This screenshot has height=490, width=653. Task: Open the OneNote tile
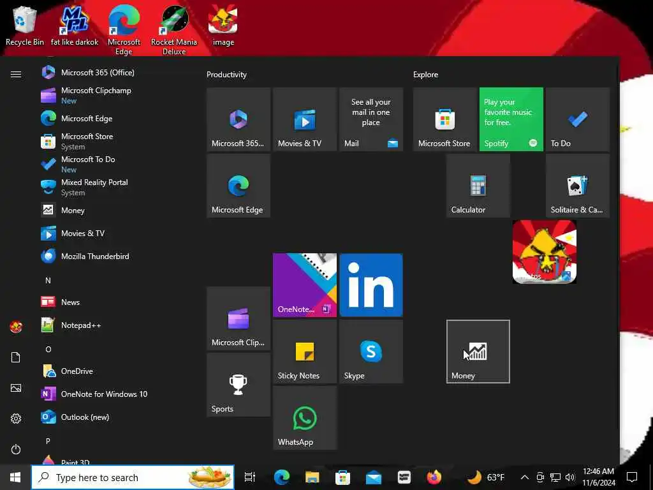(304, 285)
